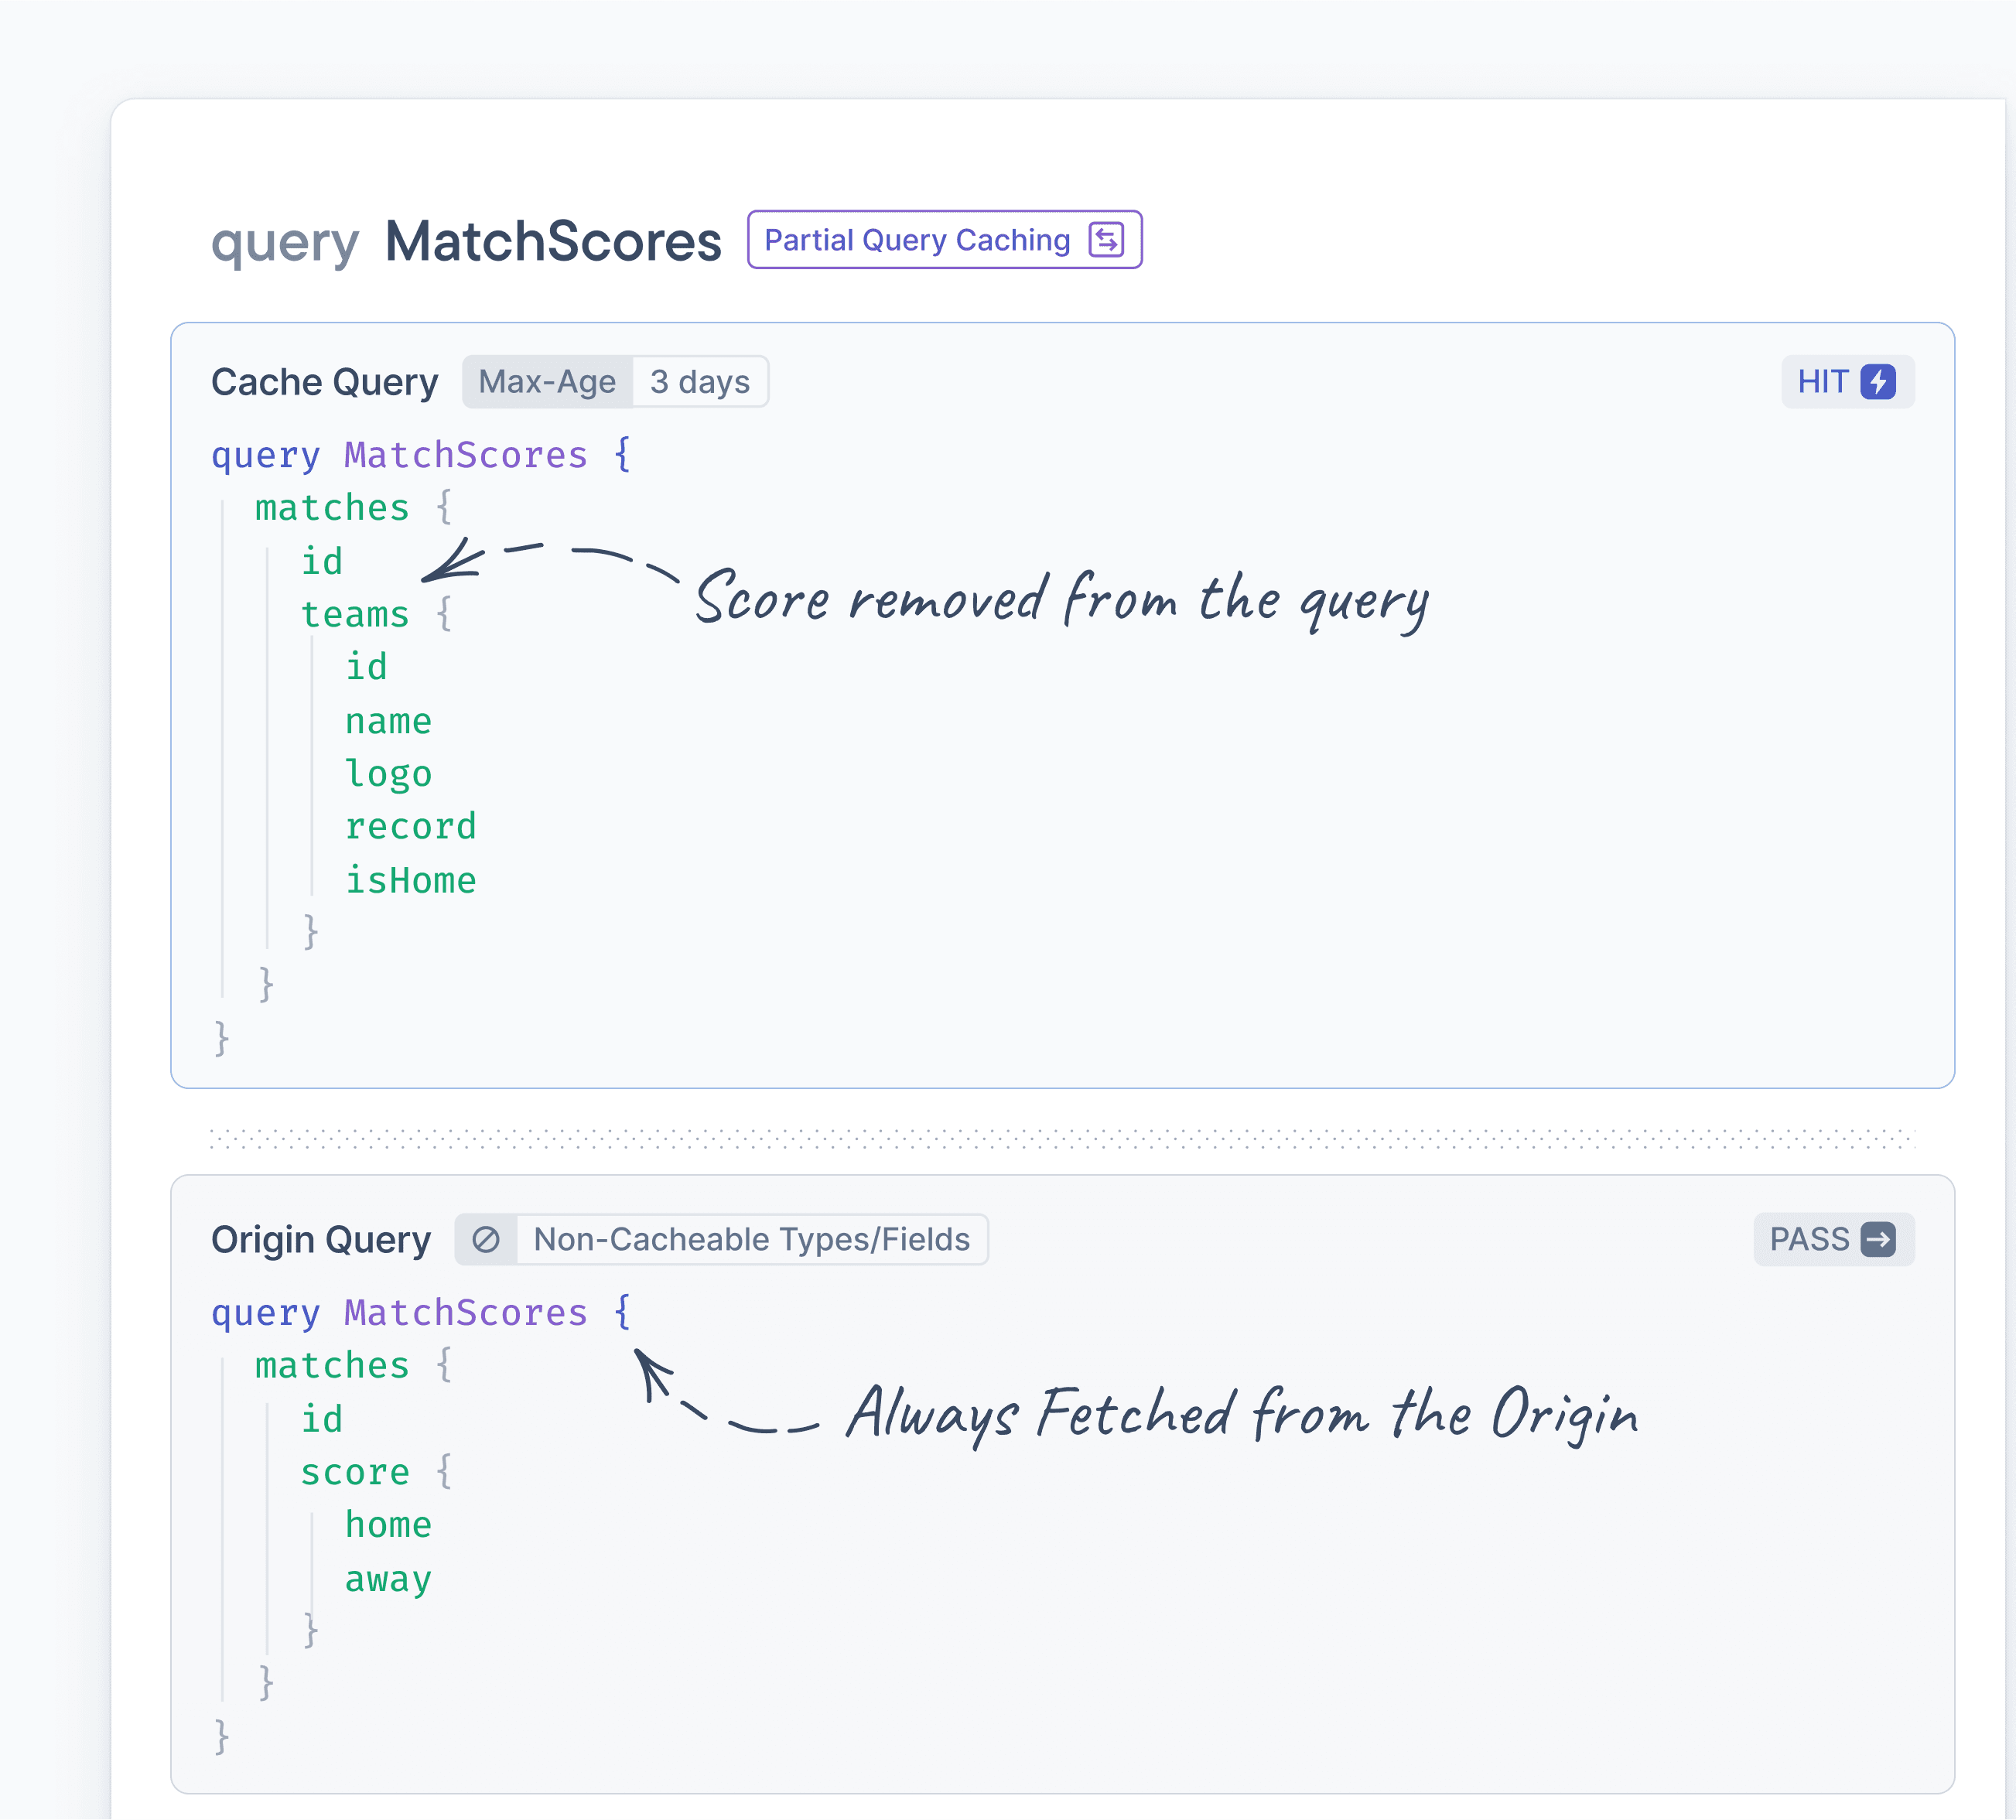Viewport: 2016px width, 1820px height.
Task: Select the 3 days max-age value
Action: (x=699, y=382)
